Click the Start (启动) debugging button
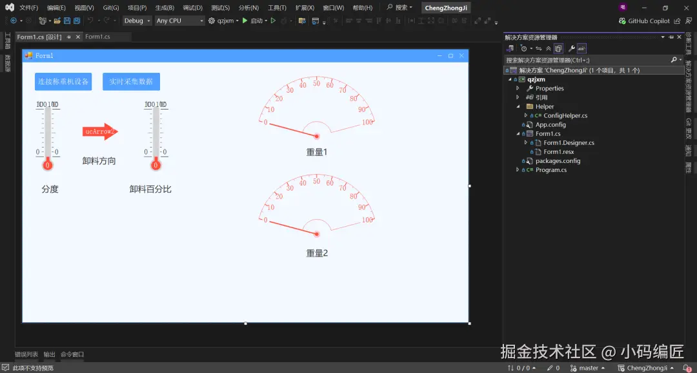 [x=252, y=21]
